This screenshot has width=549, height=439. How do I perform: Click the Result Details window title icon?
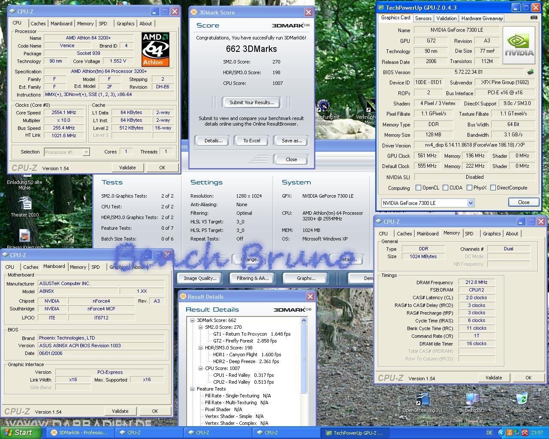183,296
